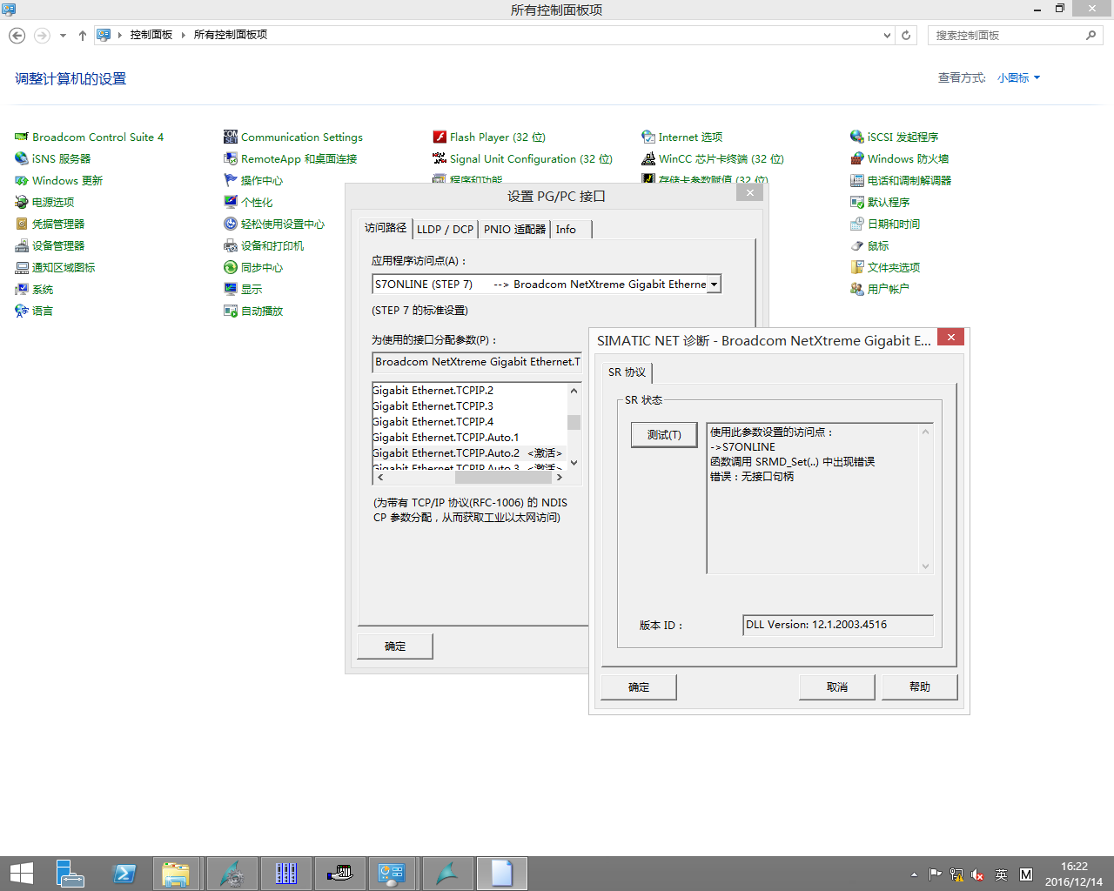Open 系统 icon
This screenshot has width=1114, height=891.
point(22,290)
